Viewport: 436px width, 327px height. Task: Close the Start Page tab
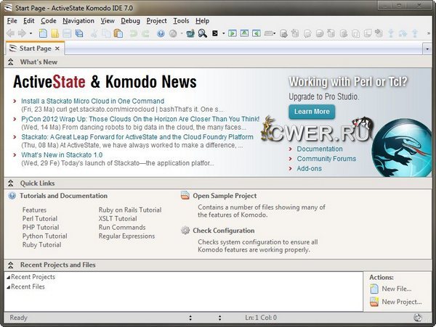(x=57, y=49)
